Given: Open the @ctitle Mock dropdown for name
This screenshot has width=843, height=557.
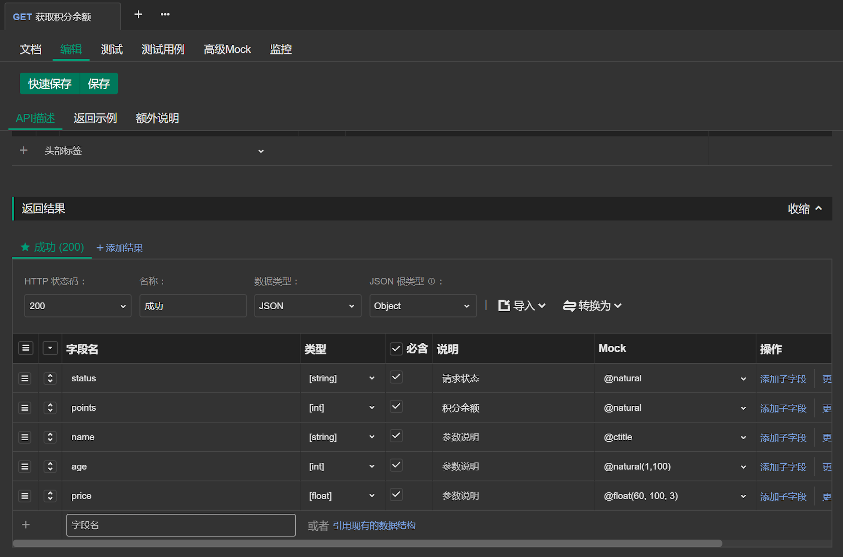Looking at the screenshot, I should 675,437.
